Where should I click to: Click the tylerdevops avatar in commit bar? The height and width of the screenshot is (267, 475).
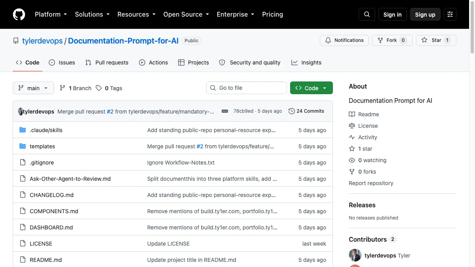tap(21, 112)
